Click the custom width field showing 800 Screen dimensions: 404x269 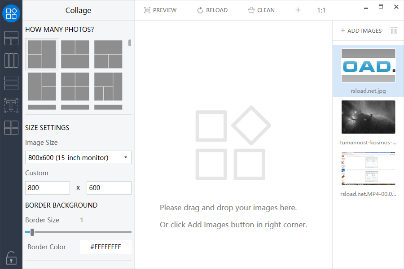(48, 188)
